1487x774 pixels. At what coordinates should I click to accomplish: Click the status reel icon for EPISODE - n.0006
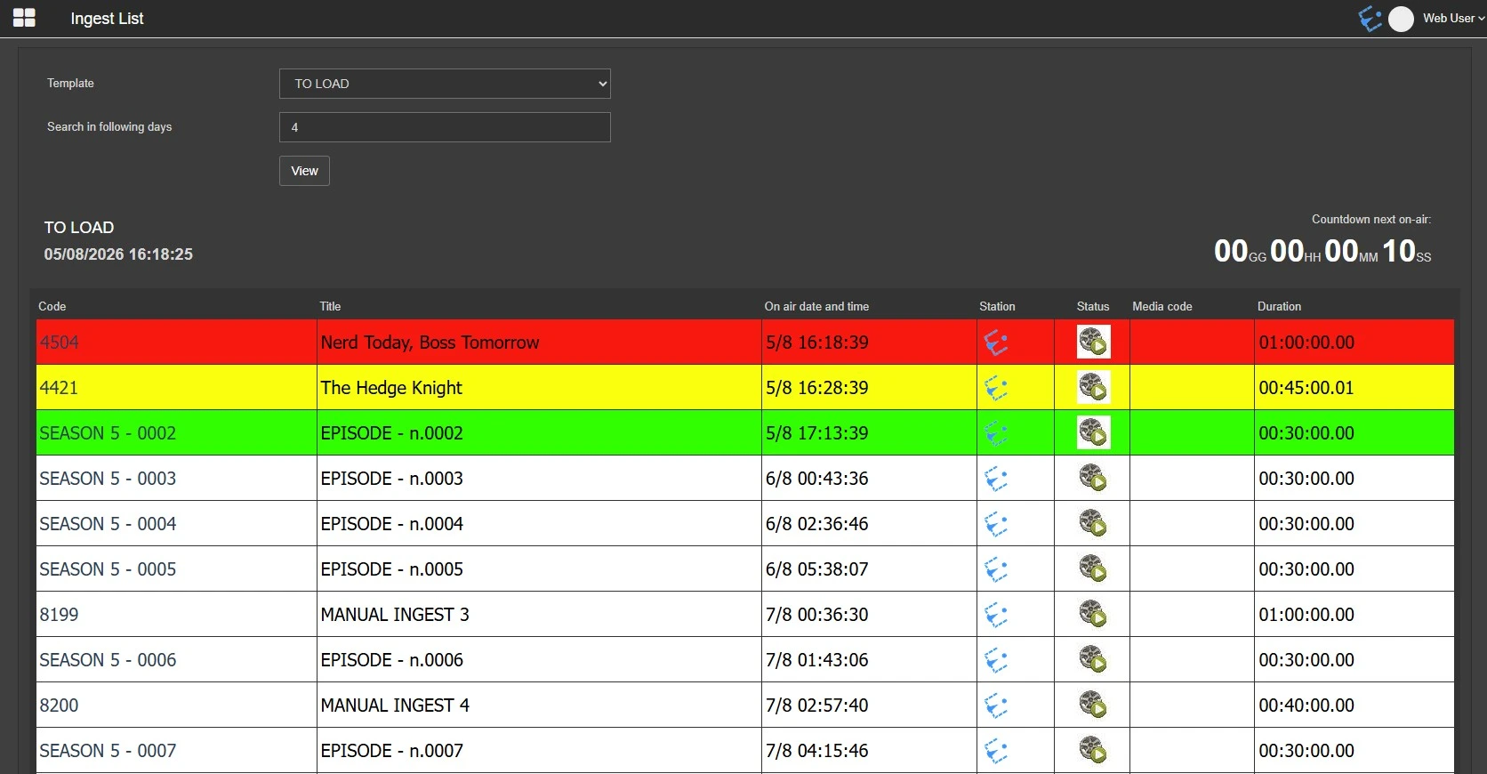coord(1093,660)
